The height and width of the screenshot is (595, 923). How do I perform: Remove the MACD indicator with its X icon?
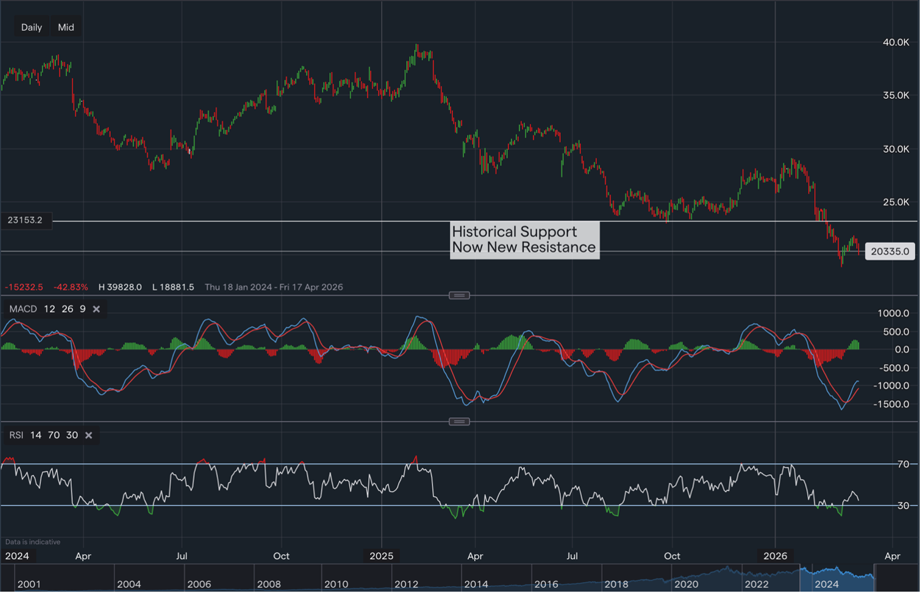point(96,309)
